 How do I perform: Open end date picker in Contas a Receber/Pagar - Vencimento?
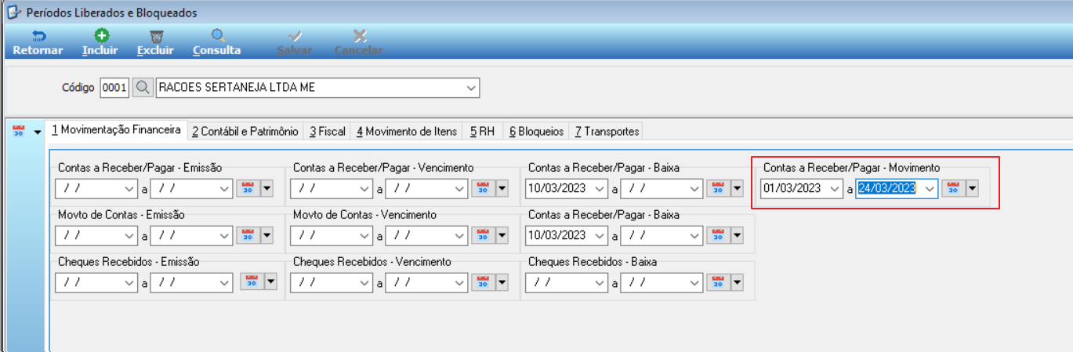pyautogui.click(x=460, y=189)
